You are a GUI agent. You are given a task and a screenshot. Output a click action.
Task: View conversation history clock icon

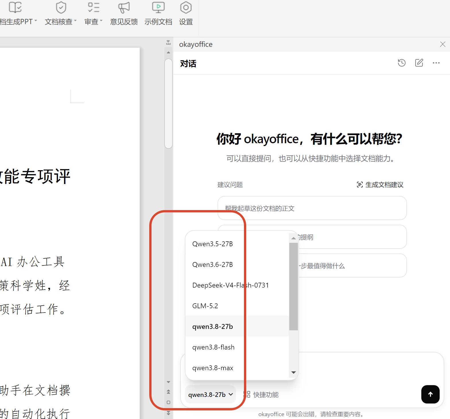(x=401, y=63)
